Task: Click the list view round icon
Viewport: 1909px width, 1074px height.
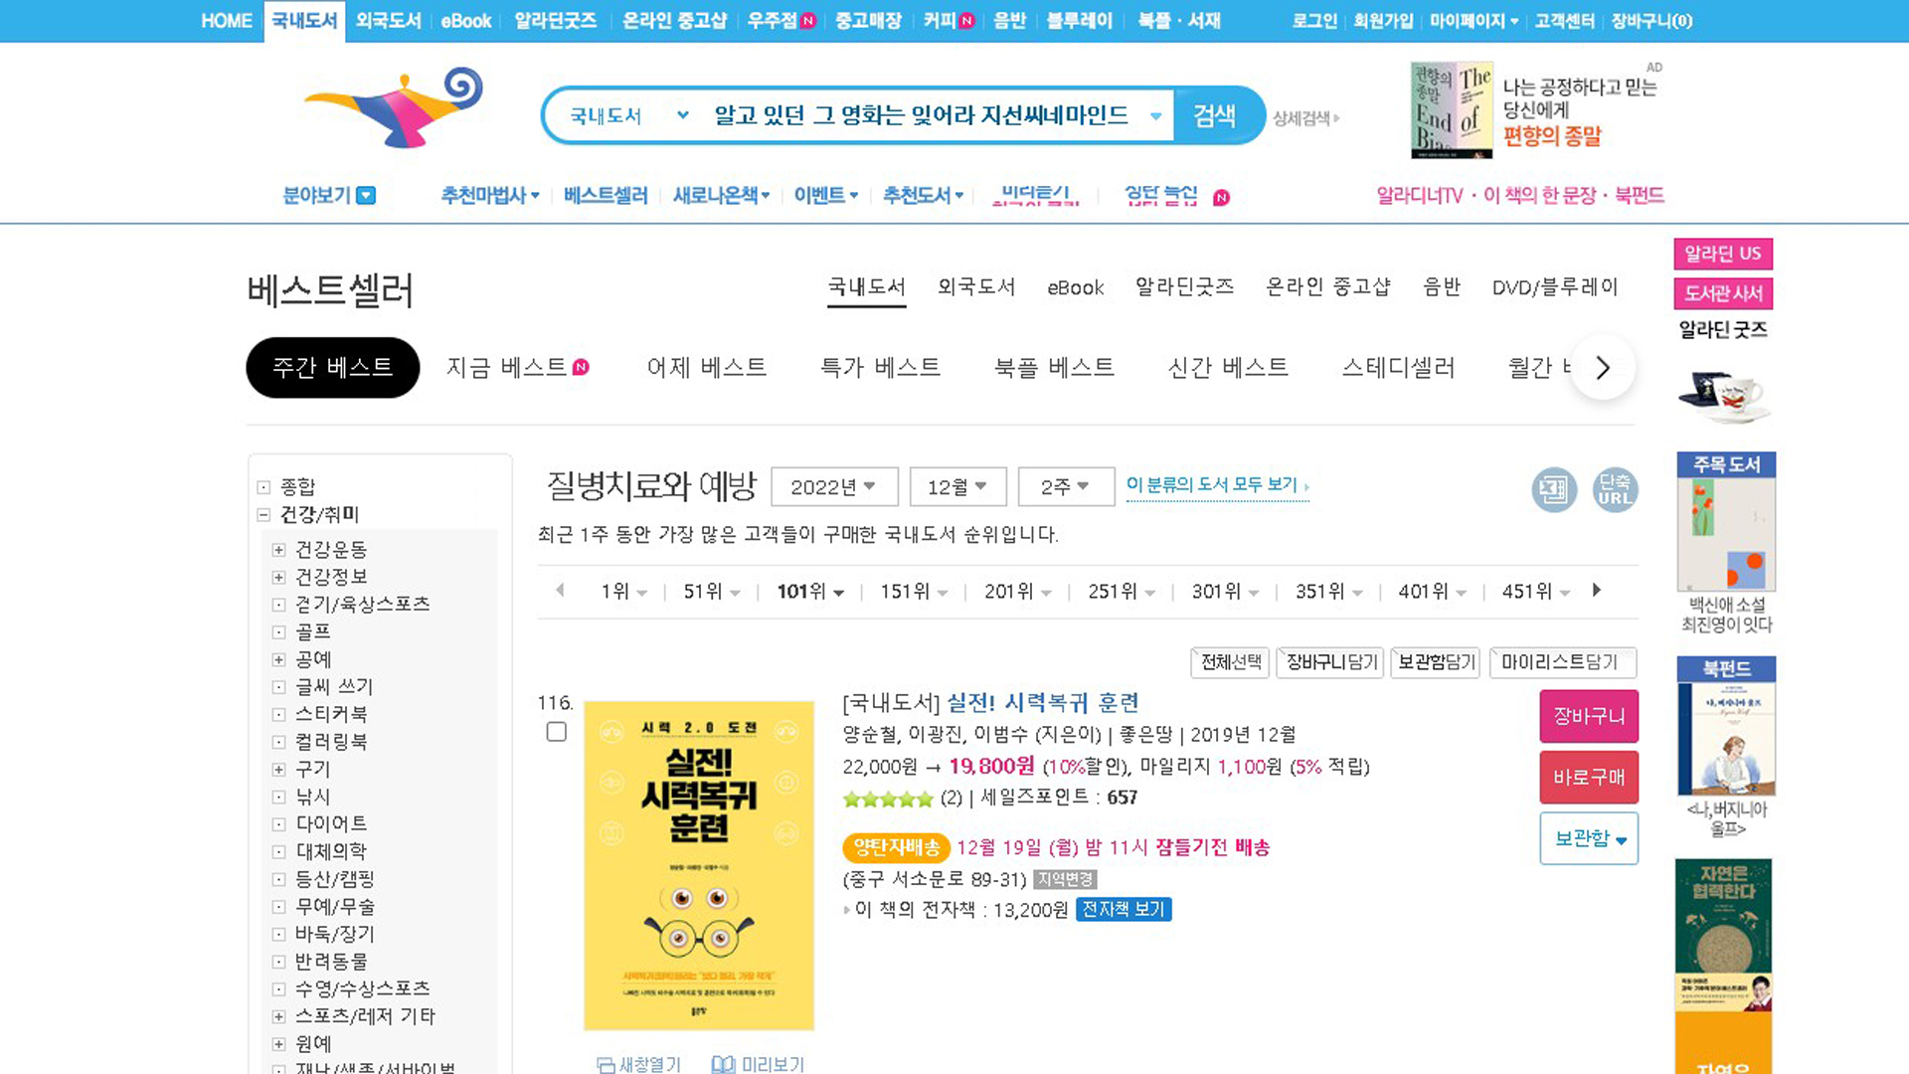Action: pyautogui.click(x=1553, y=489)
